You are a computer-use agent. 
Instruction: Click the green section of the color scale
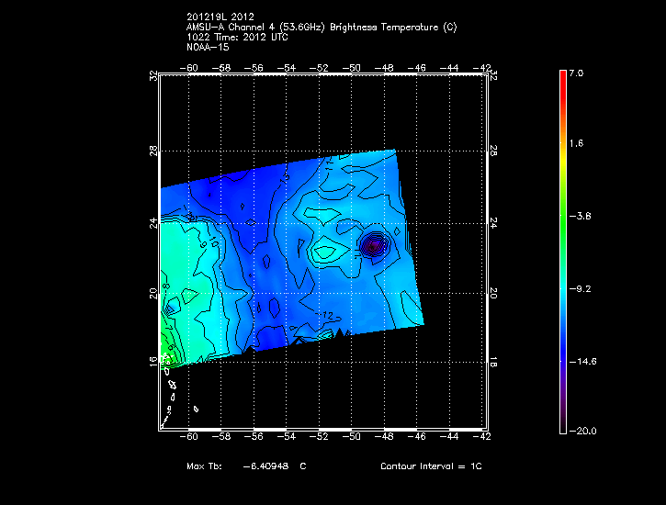coord(562,207)
